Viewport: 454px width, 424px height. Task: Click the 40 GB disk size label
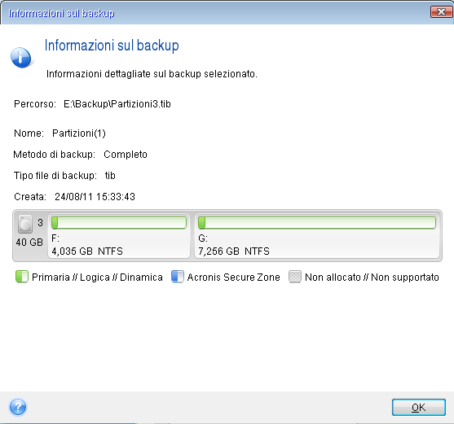(x=29, y=243)
